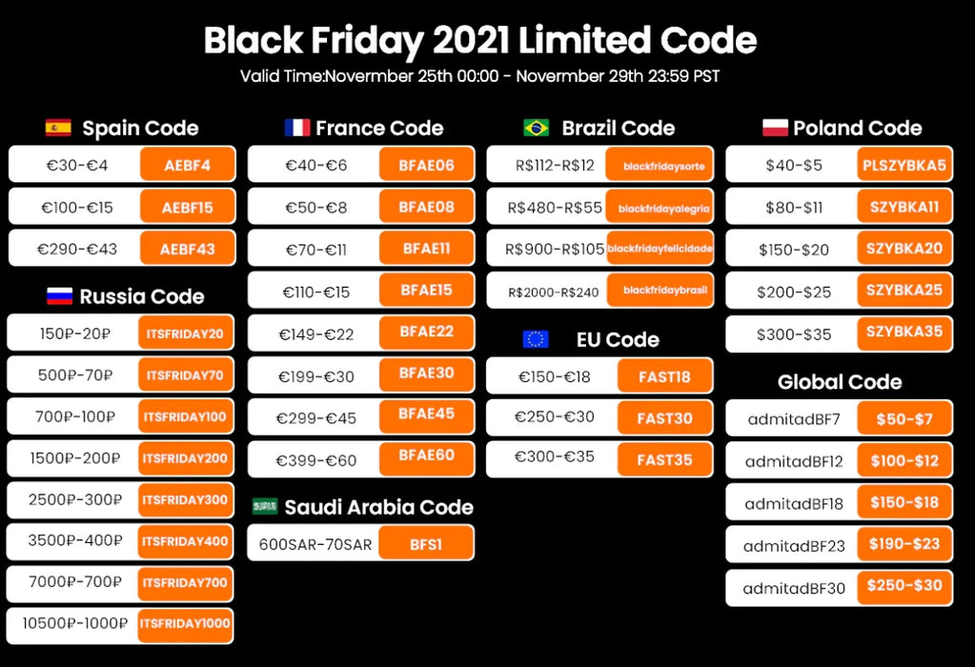Click the Black Friday 2021 Limited Code title
Screen dimensions: 975x667
(x=480, y=41)
